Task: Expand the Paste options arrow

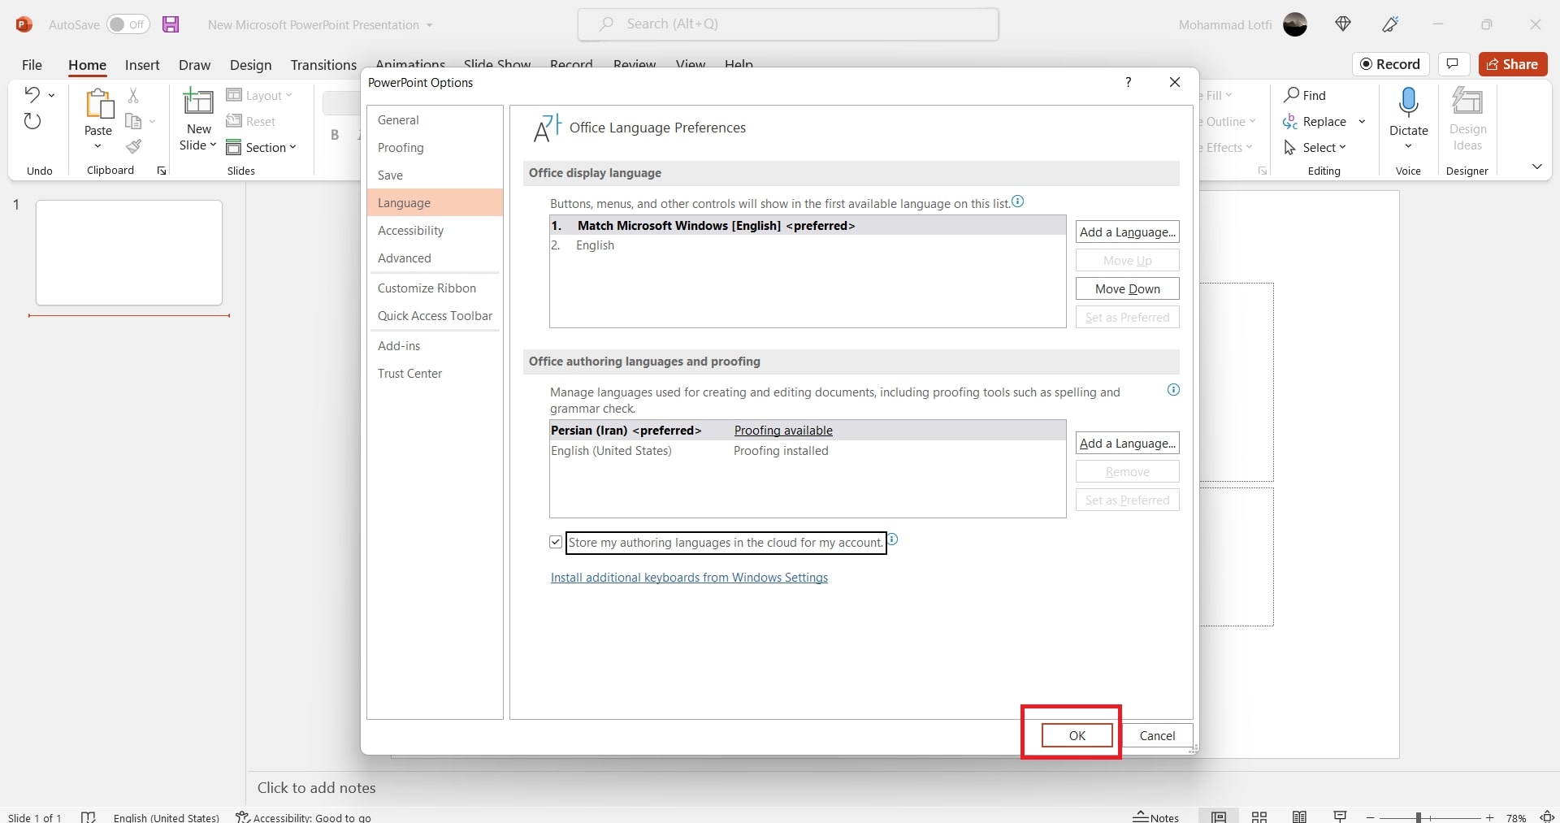Action: (x=98, y=146)
